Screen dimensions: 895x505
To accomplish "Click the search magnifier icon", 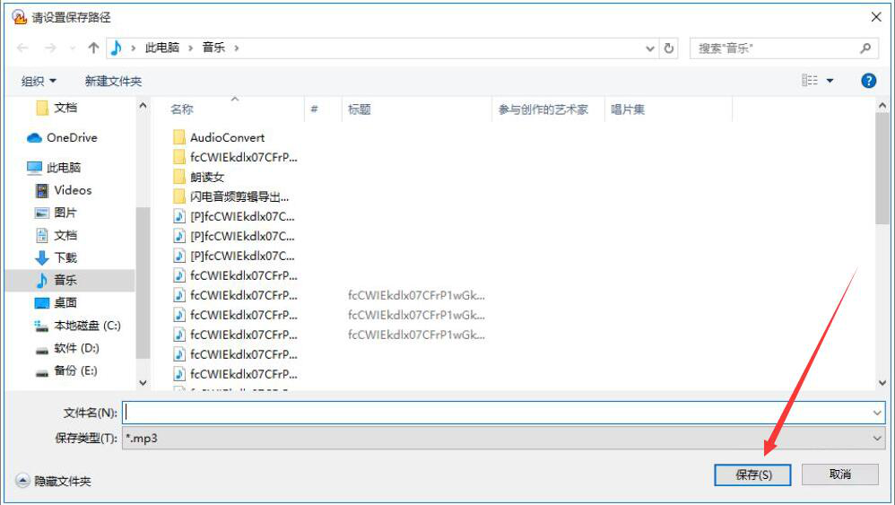I will (x=866, y=48).
